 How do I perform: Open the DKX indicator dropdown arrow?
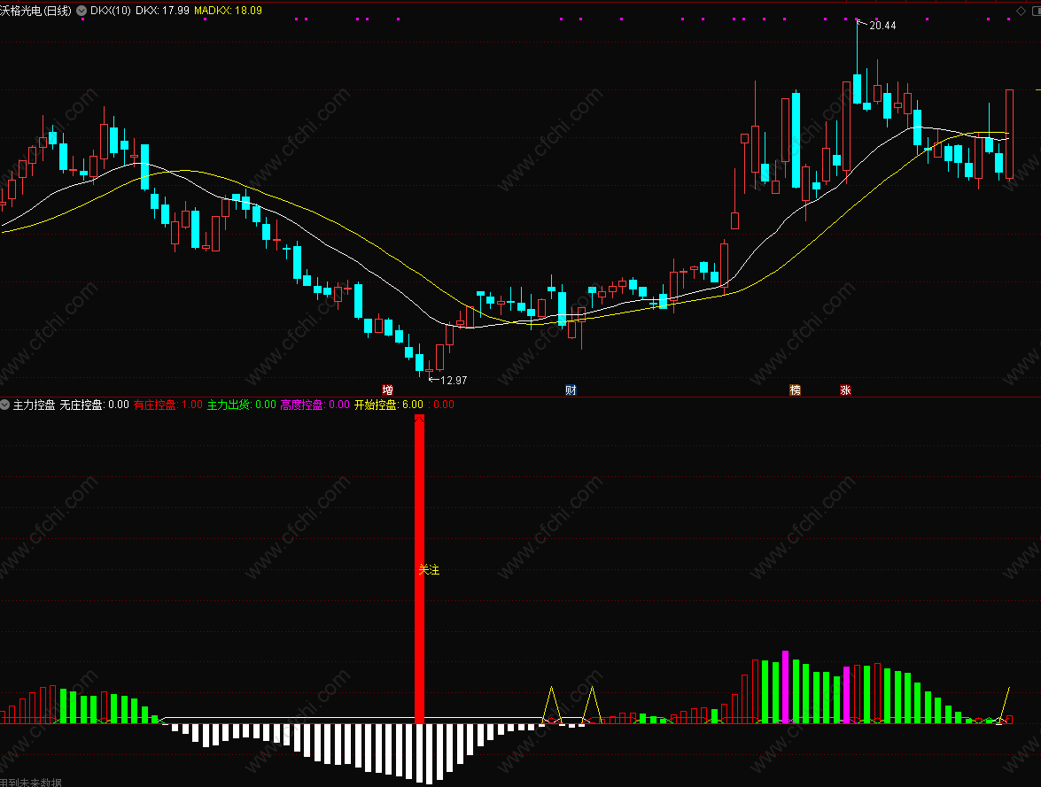coord(82,11)
